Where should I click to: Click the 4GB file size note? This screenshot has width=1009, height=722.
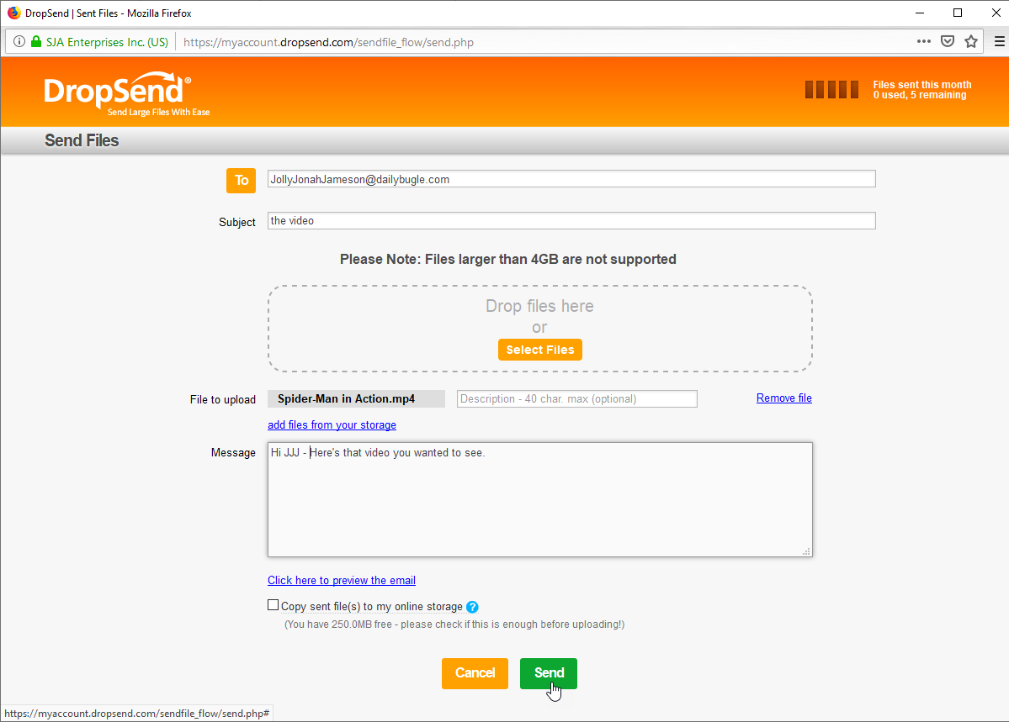click(507, 259)
